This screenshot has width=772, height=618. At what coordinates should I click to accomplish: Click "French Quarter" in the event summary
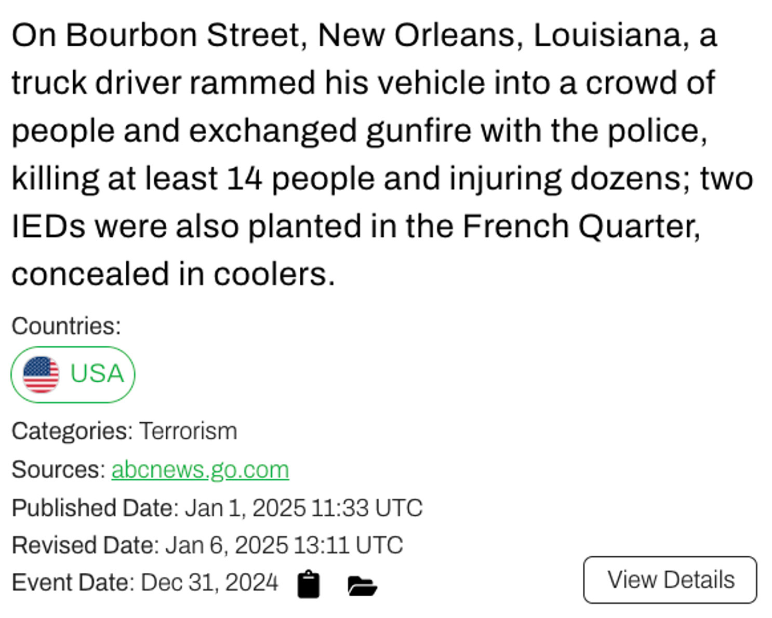click(580, 226)
